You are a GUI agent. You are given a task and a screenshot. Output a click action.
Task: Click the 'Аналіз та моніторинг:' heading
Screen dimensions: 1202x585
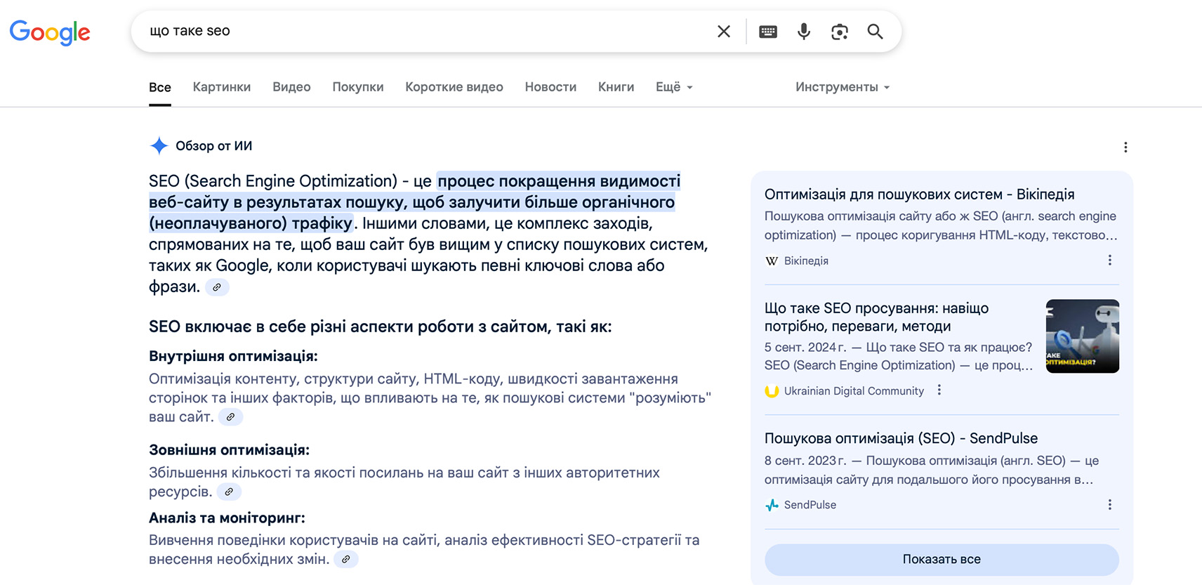(x=227, y=518)
